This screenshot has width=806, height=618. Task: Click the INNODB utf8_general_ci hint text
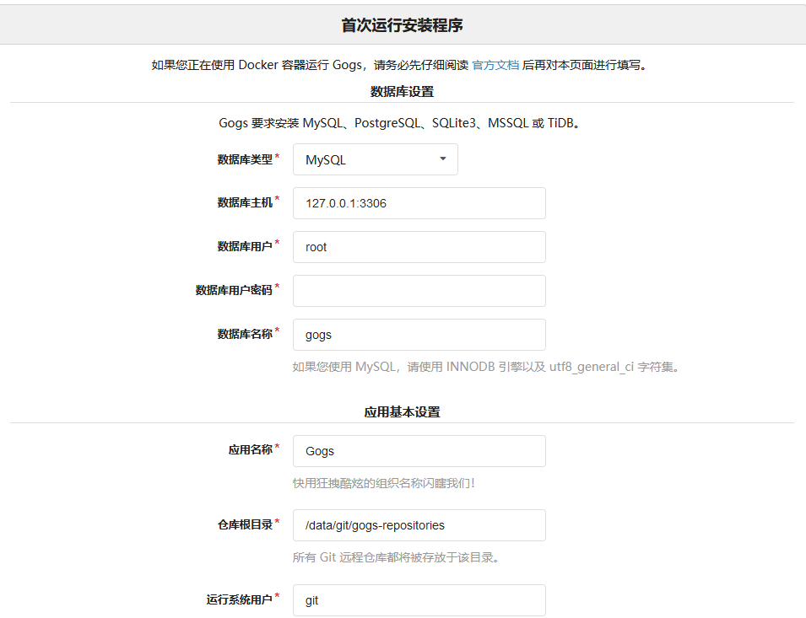(x=486, y=367)
